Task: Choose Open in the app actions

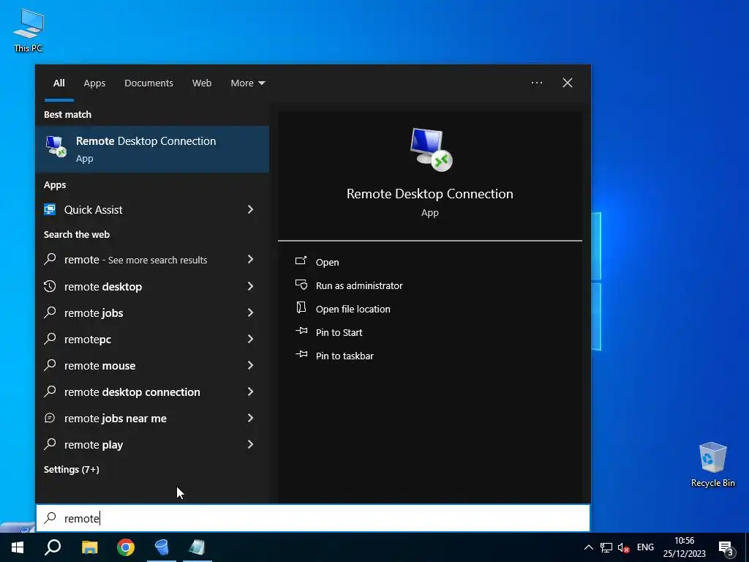Action: coord(327,262)
